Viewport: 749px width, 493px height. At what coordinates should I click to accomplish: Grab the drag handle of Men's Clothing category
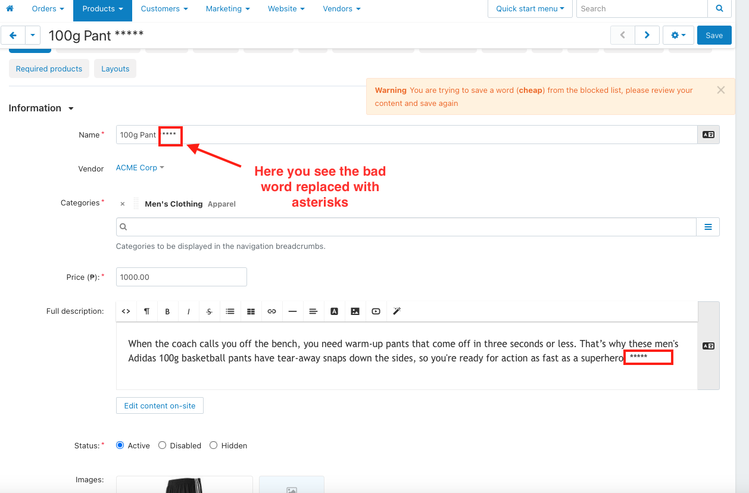(135, 204)
